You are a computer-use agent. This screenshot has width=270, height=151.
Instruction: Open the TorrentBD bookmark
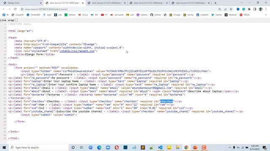[33, 15]
